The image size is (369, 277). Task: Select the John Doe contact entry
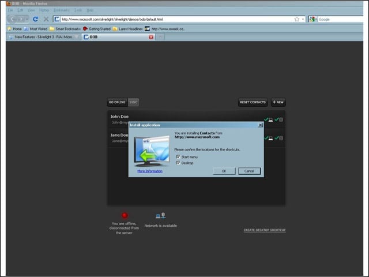click(x=196, y=119)
